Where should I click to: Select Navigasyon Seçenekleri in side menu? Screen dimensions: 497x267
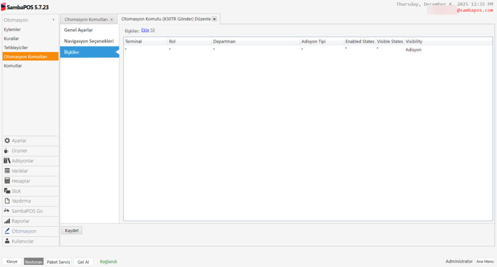tap(89, 41)
